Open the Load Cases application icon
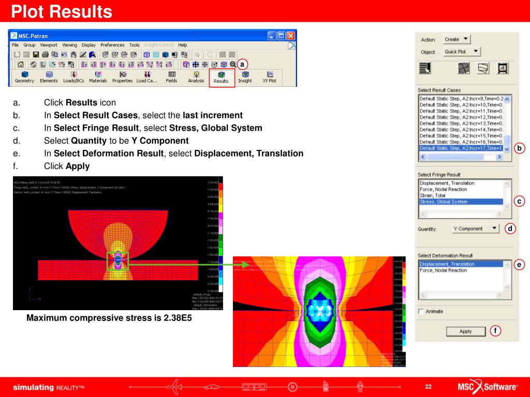 click(x=146, y=78)
